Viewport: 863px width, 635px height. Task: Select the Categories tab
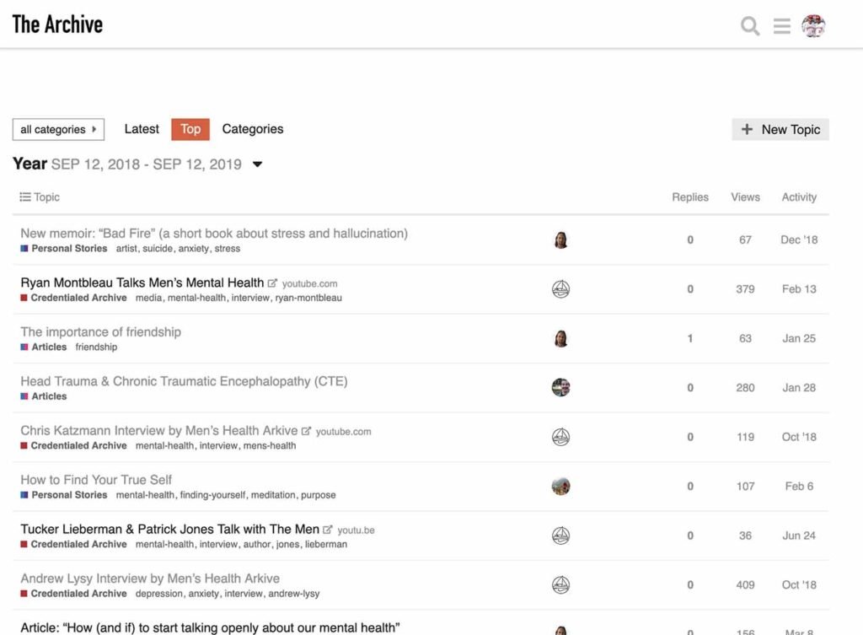[253, 129]
